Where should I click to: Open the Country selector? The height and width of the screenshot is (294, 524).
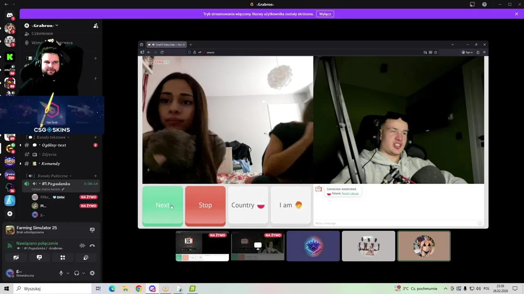(248, 205)
